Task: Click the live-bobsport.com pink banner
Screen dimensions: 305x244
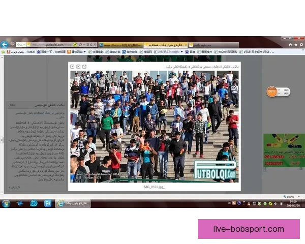Action: (x=248, y=228)
